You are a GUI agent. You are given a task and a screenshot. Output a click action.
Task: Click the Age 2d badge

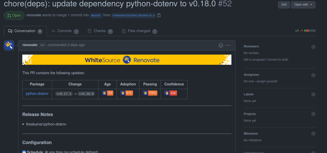tap(108, 93)
